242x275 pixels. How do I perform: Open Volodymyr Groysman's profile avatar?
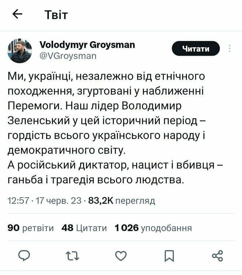21,51
